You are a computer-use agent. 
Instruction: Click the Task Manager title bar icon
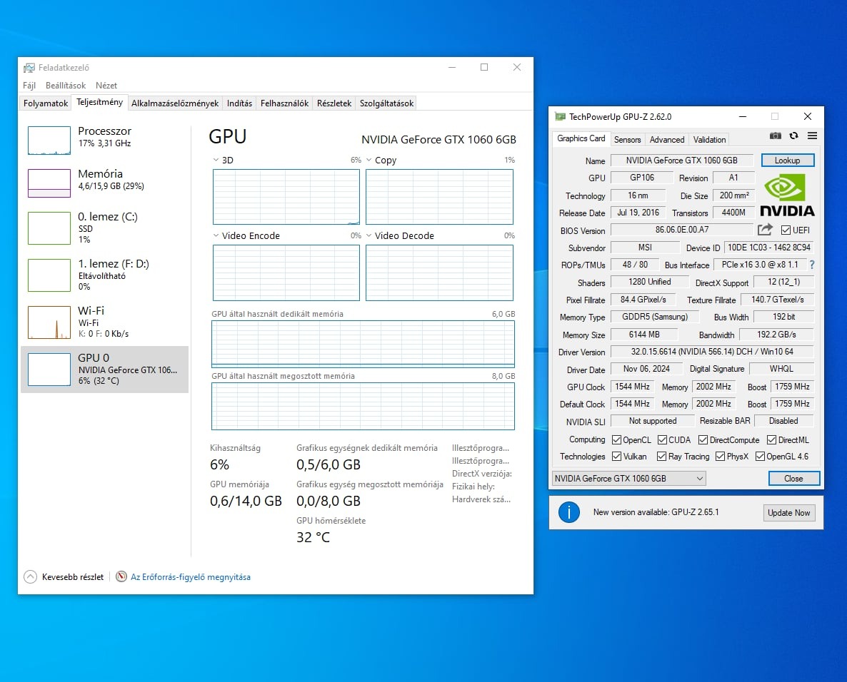29,68
